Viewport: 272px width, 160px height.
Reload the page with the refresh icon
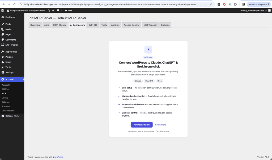(x=14, y=4)
